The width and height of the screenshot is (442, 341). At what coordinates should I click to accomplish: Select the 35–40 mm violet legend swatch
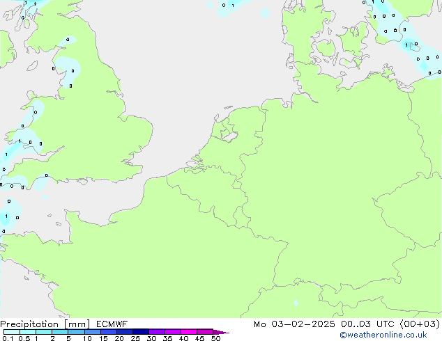coord(173,332)
